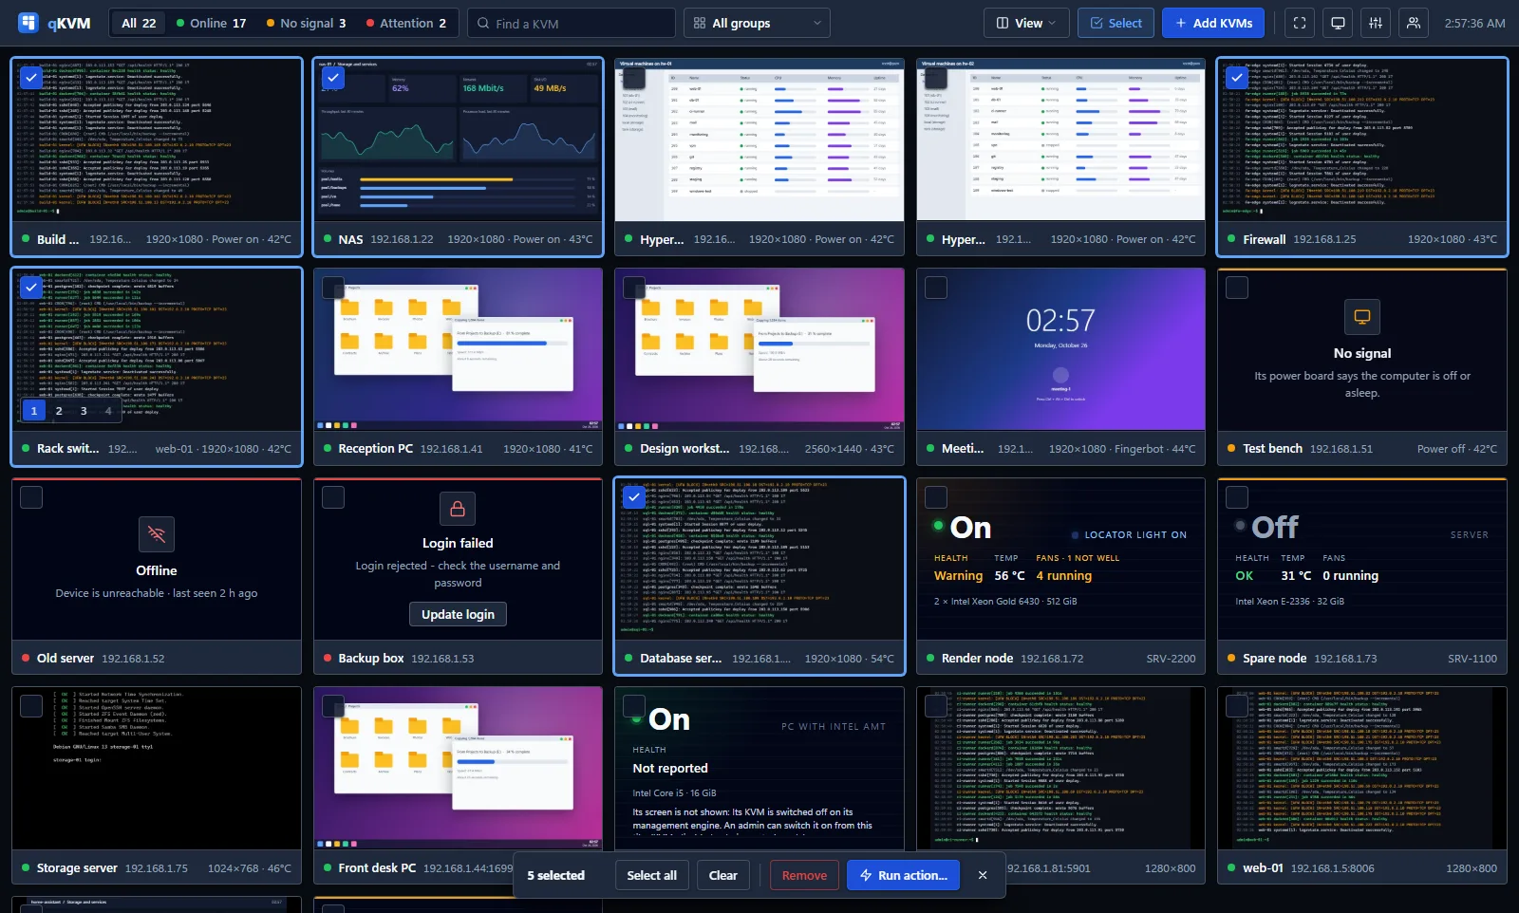
Task: Click the qKVM logo icon
Action: pos(28,23)
